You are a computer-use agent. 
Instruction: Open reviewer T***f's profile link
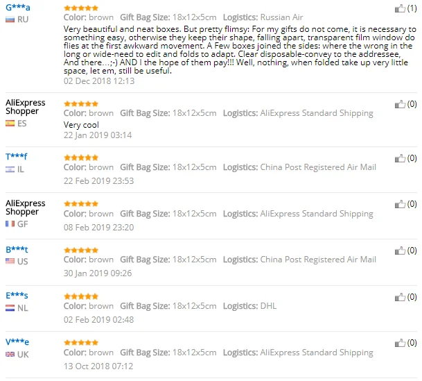tap(17, 157)
